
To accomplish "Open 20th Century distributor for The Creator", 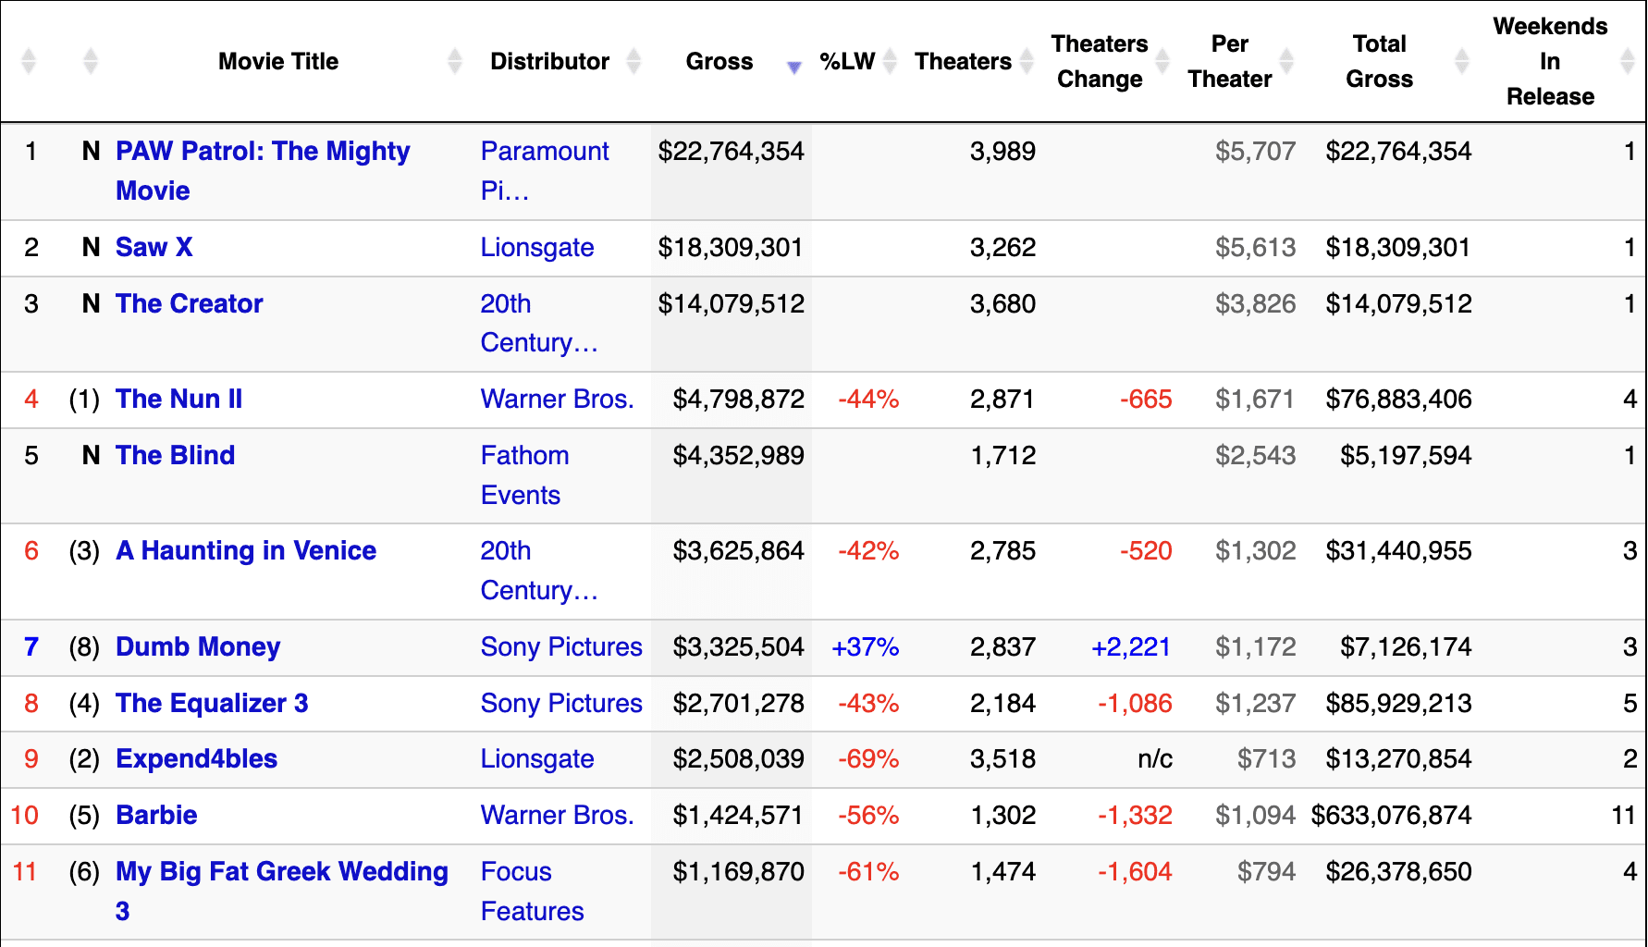I will click(539, 323).
